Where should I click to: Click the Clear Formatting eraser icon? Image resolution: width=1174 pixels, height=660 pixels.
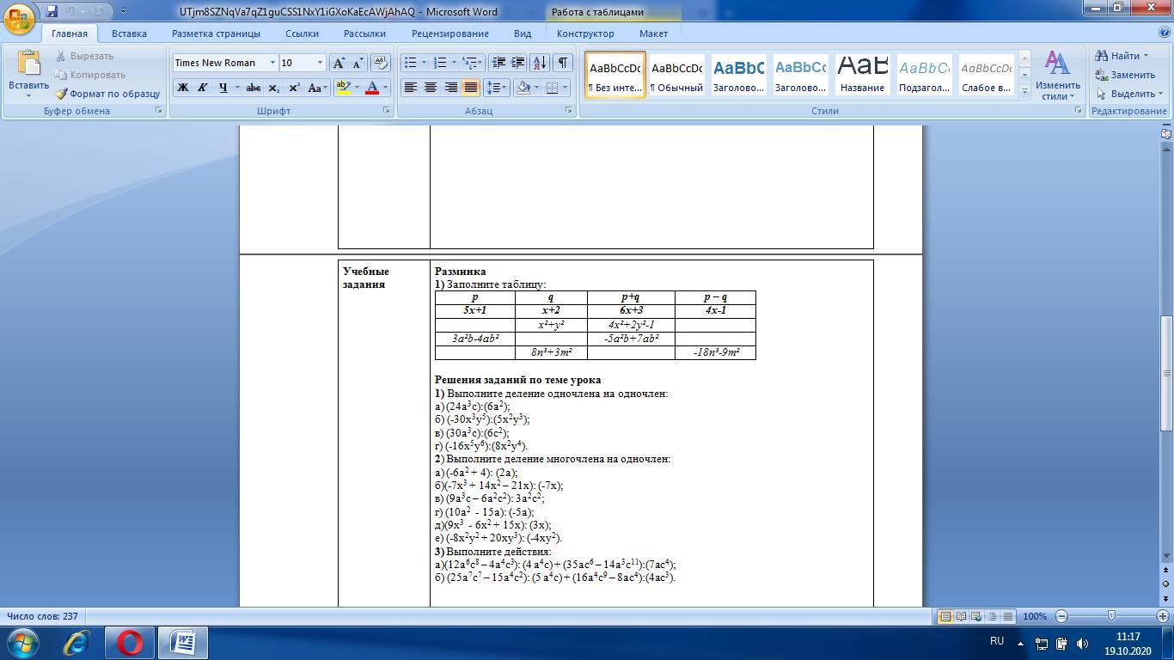click(381, 63)
